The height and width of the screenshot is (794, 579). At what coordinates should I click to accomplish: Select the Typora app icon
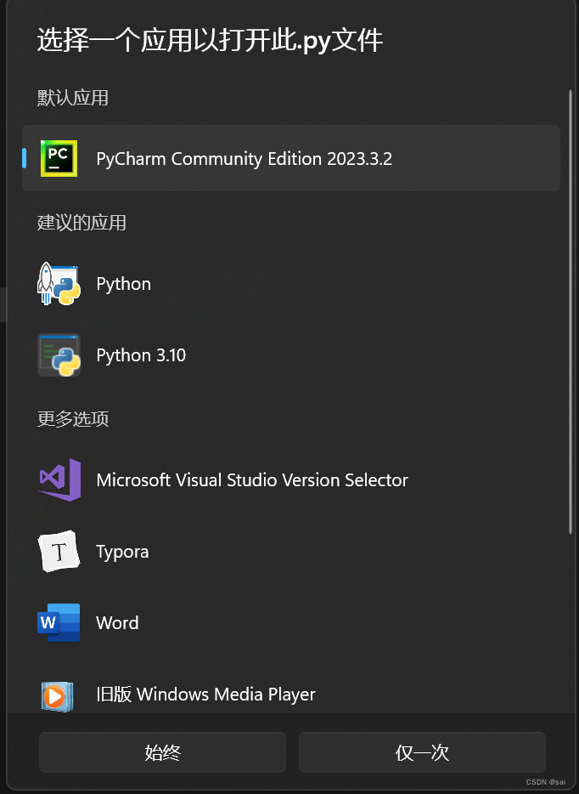click(x=59, y=551)
